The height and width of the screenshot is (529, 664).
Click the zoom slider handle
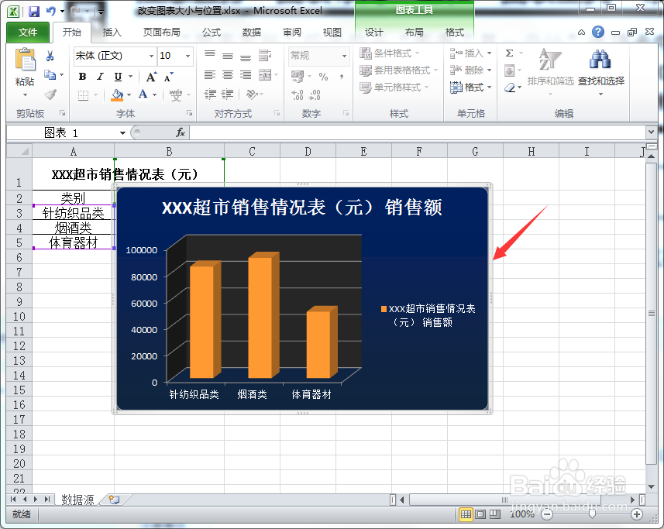(592, 514)
